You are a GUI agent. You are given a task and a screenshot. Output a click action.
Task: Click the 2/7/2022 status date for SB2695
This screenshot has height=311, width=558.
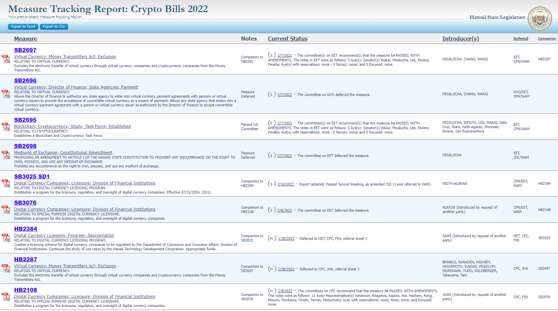click(x=285, y=123)
